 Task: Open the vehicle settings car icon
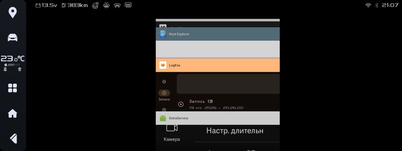pyautogui.click(x=13, y=37)
